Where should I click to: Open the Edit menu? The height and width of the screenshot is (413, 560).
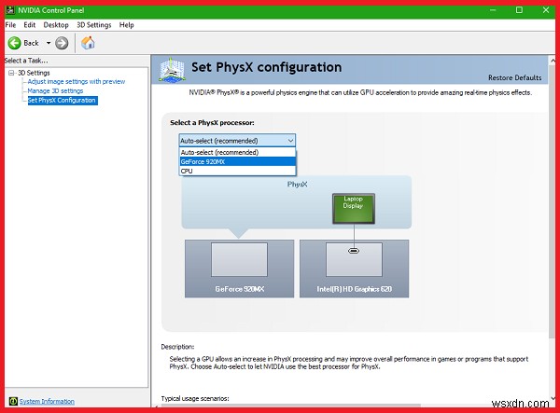click(x=30, y=25)
